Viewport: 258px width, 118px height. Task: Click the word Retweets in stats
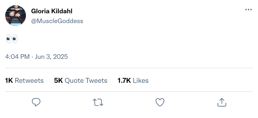29,80
